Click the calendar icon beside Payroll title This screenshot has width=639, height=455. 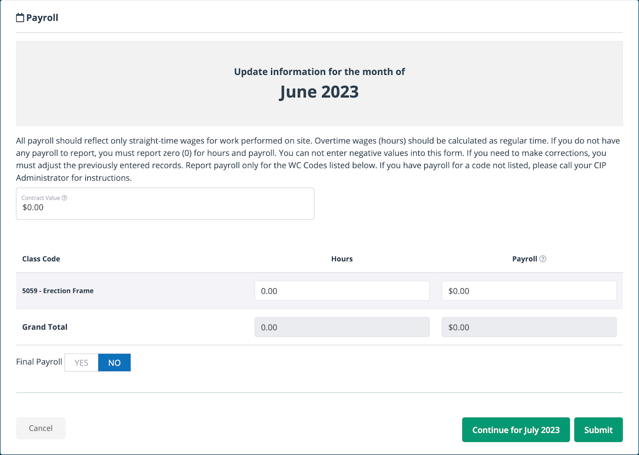point(20,18)
